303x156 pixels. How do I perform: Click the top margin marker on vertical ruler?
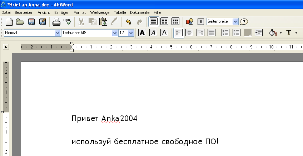point(2,112)
